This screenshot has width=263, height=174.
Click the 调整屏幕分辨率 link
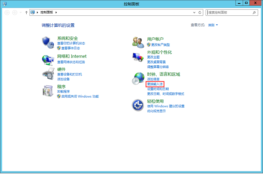158,67
